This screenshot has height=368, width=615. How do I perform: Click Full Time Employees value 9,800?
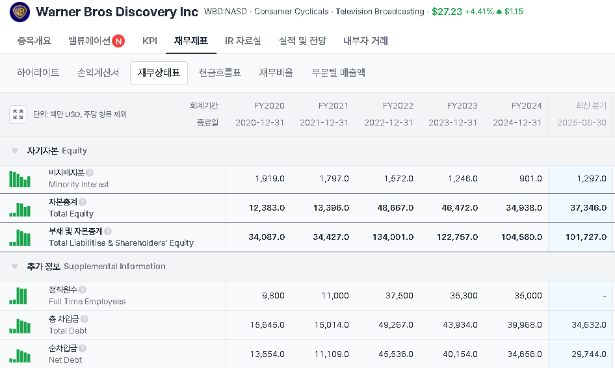point(273,296)
